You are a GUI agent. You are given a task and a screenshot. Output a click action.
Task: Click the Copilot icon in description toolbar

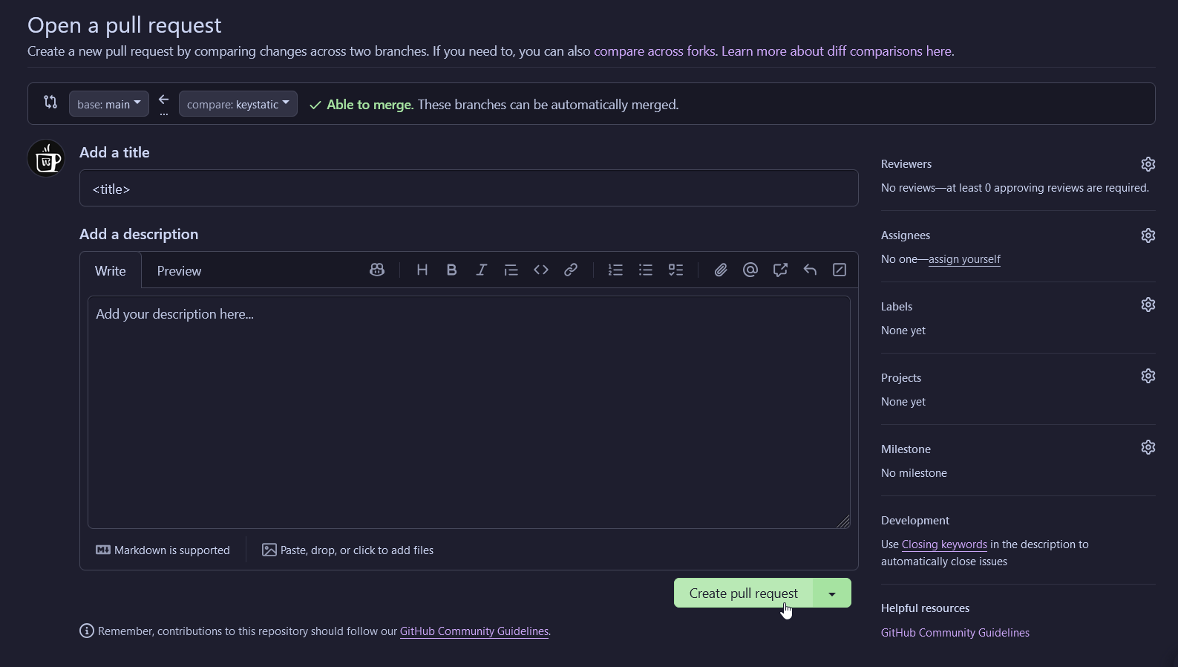pyautogui.click(x=377, y=270)
